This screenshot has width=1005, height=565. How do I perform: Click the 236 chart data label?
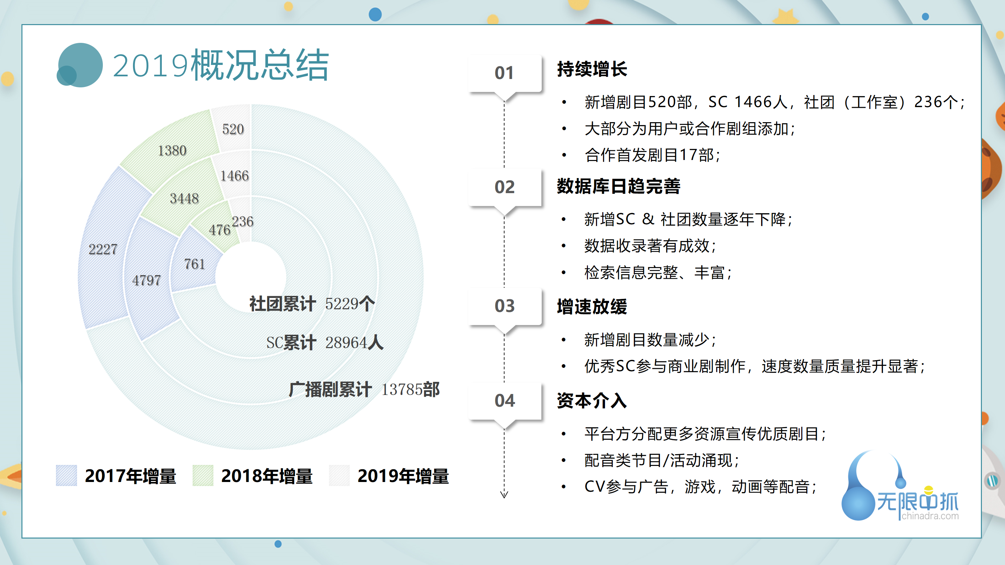tap(243, 222)
